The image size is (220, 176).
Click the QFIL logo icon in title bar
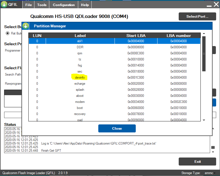tap(5, 5)
